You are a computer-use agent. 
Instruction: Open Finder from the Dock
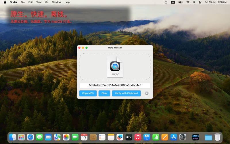click(x=12, y=137)
